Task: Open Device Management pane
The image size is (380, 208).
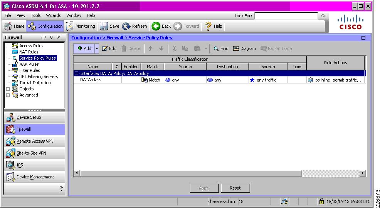Action: point(34,177)
